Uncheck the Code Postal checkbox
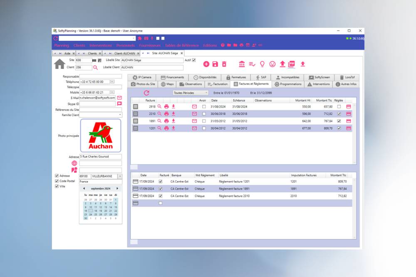The width and height of the screenshot is (416, 277). point(57,181)
